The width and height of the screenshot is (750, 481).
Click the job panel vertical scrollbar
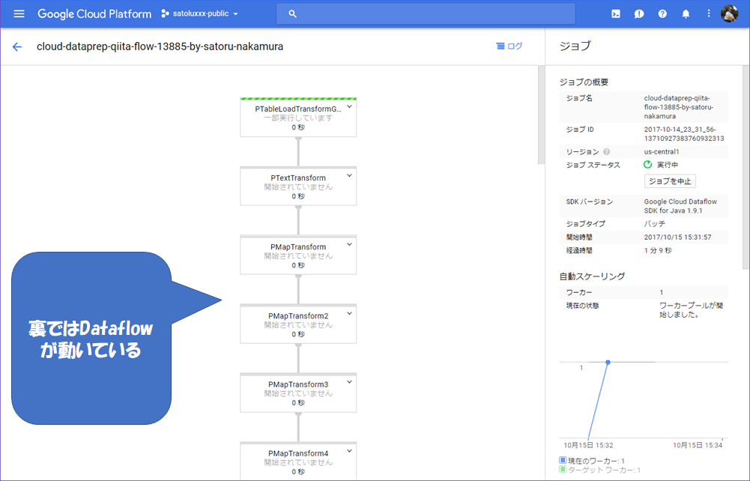tap(746, 167)
